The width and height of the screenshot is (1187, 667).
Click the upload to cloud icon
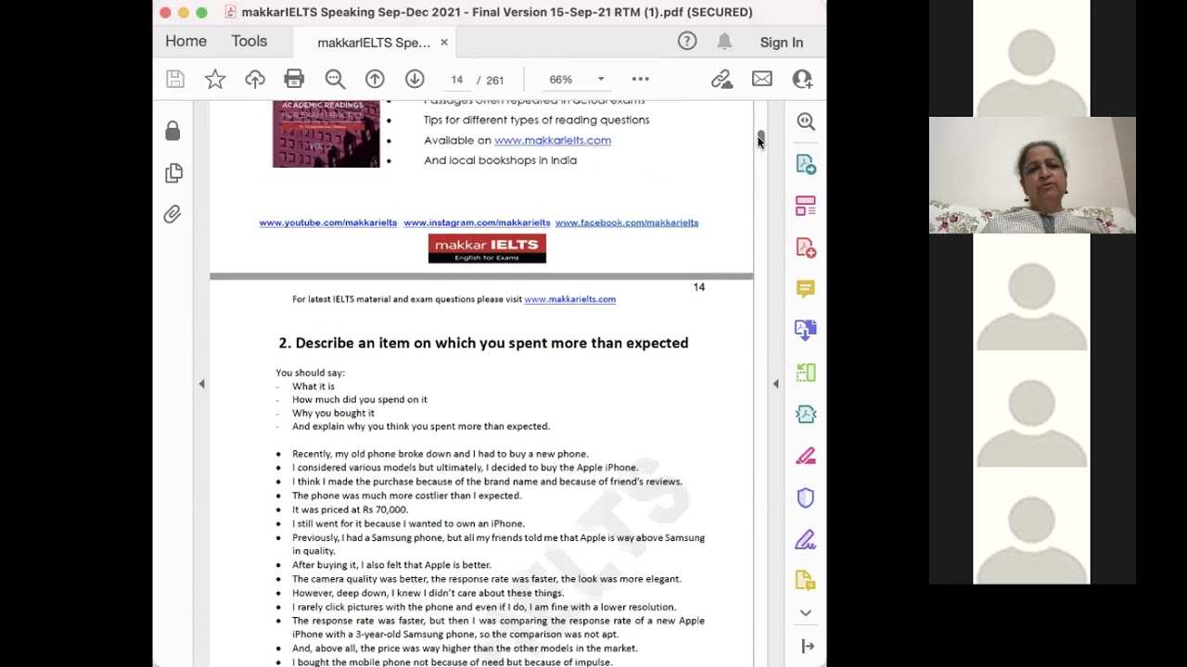click(x=255, y=80)
